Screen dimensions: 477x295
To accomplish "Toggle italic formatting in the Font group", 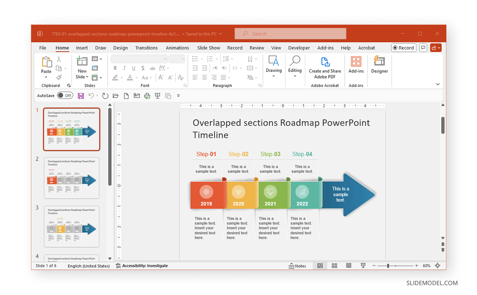I will [124, 68].
